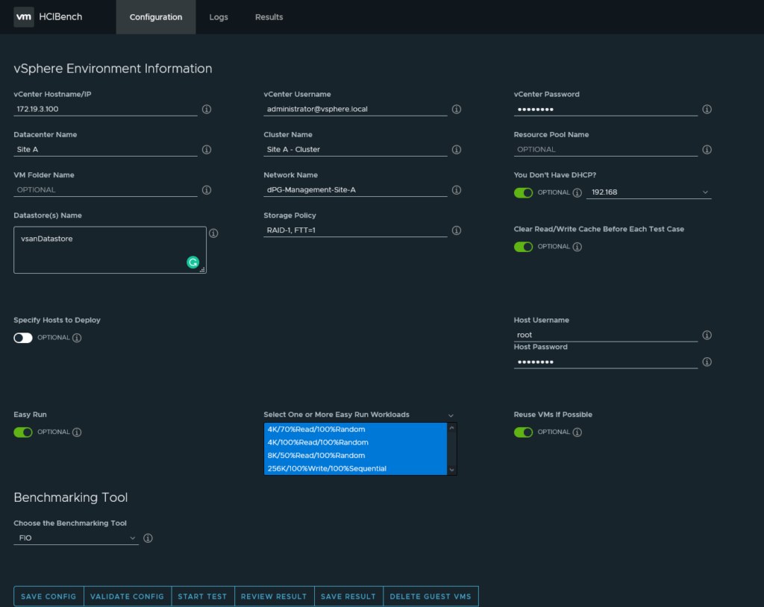
Task: Turn off the Easy Run switch
Action: (x=23, y=432)
